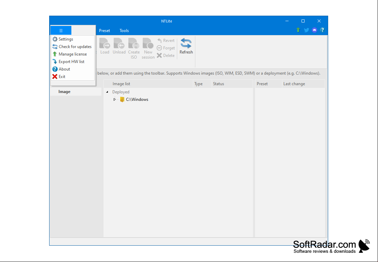Select the C:\Windows row text
This screenshot has height=262, width=378.
click(137, 99)
